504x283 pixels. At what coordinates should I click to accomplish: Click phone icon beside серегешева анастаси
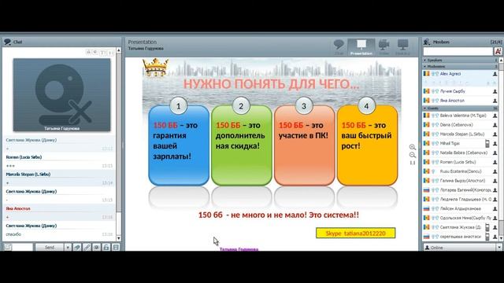tap(487, 237)
